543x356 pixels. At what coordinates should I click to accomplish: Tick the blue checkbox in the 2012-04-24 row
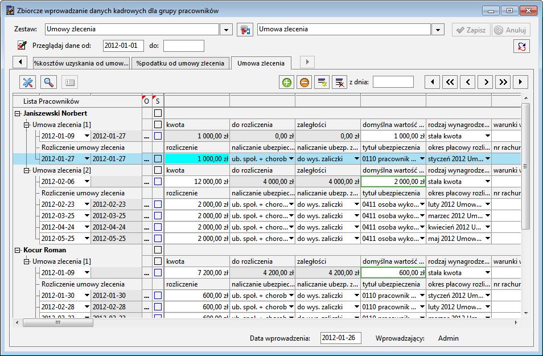pos(158,227)
